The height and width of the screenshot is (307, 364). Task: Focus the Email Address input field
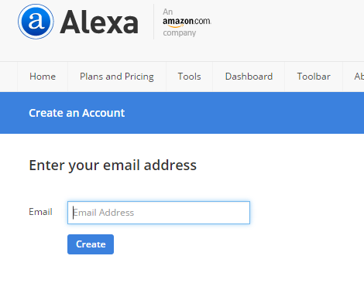[x=159, y=213]
